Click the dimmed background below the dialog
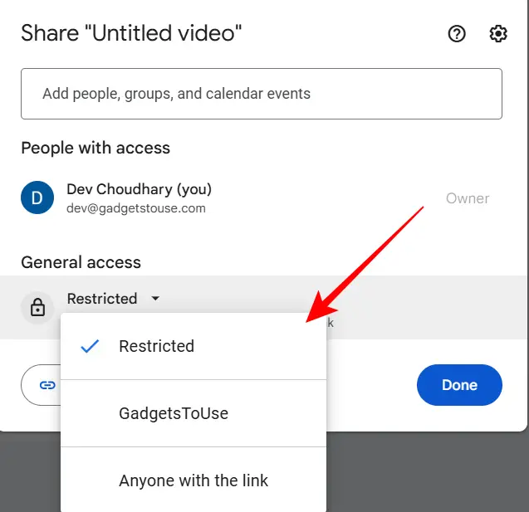The image size is (529, 512). pyautogui.click(x=427, y=472)
